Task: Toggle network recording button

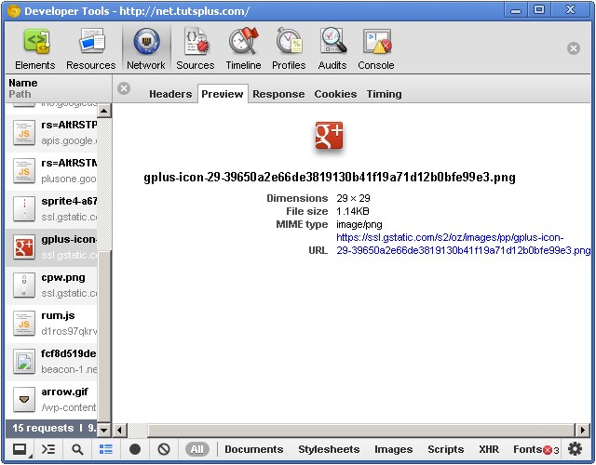Action: [x=135, y=450]
